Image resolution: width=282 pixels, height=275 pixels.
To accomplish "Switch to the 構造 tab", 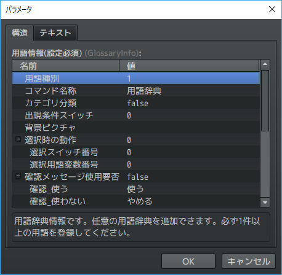I will 20,33.
